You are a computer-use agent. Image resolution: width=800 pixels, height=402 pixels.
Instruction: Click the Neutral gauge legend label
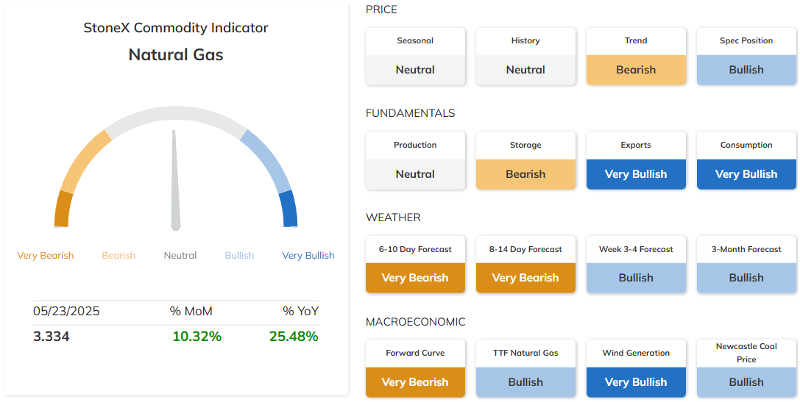[180, 255]
